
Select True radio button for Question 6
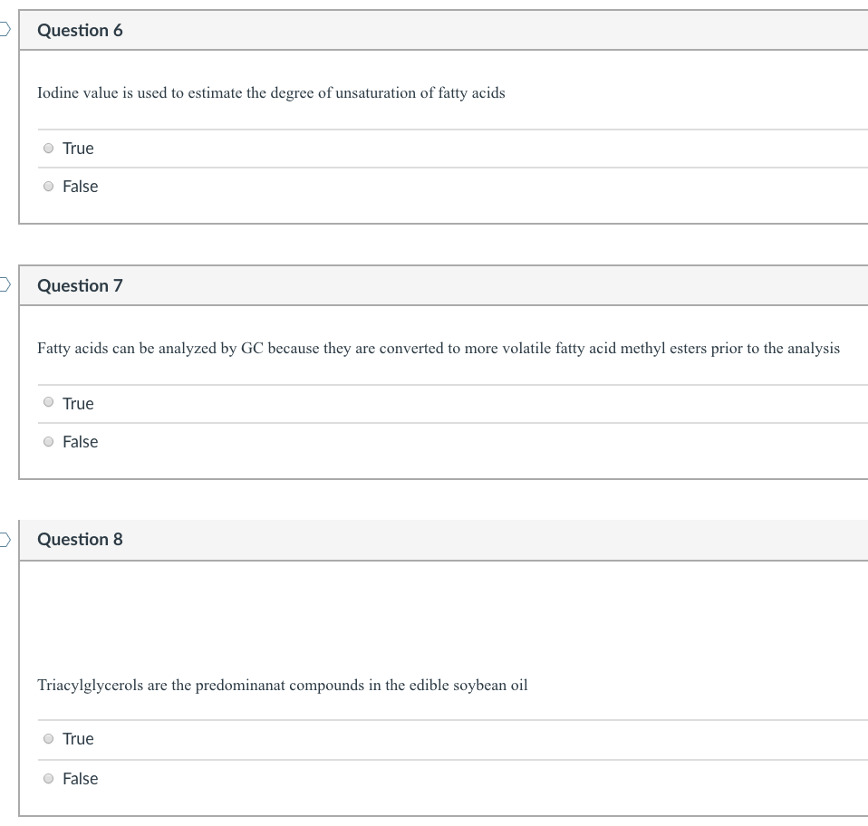pyautogui.click(x=48, y=149)
